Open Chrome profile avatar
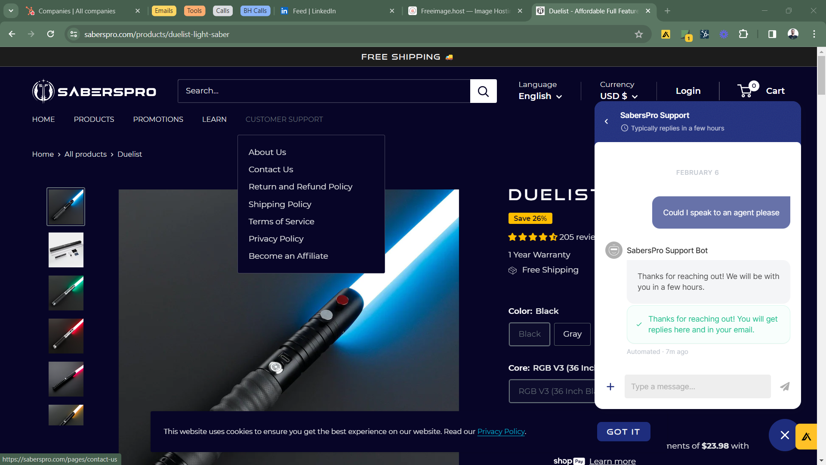Image resolution: width=826 pixels, height=465 pixels. pos(793,34)
